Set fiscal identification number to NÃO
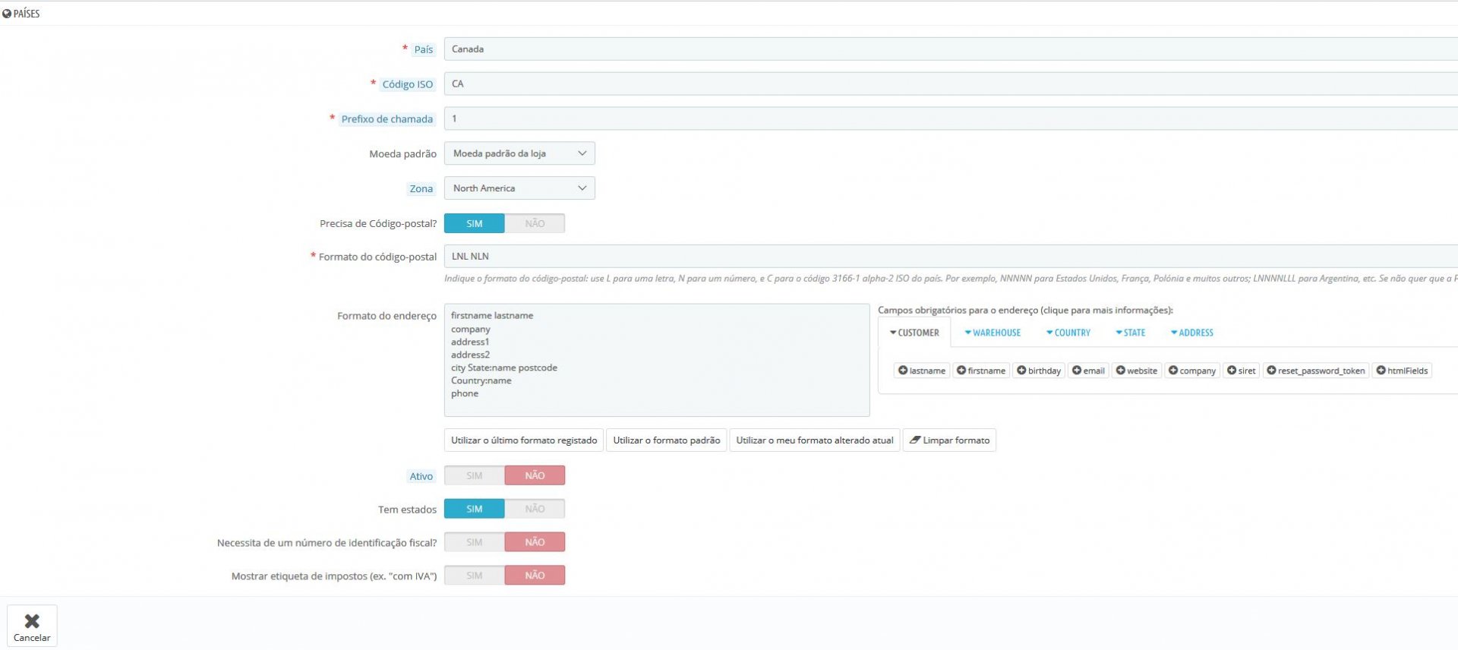The image size is (1458, 650). pyautogui.click(x=535, y=542)
